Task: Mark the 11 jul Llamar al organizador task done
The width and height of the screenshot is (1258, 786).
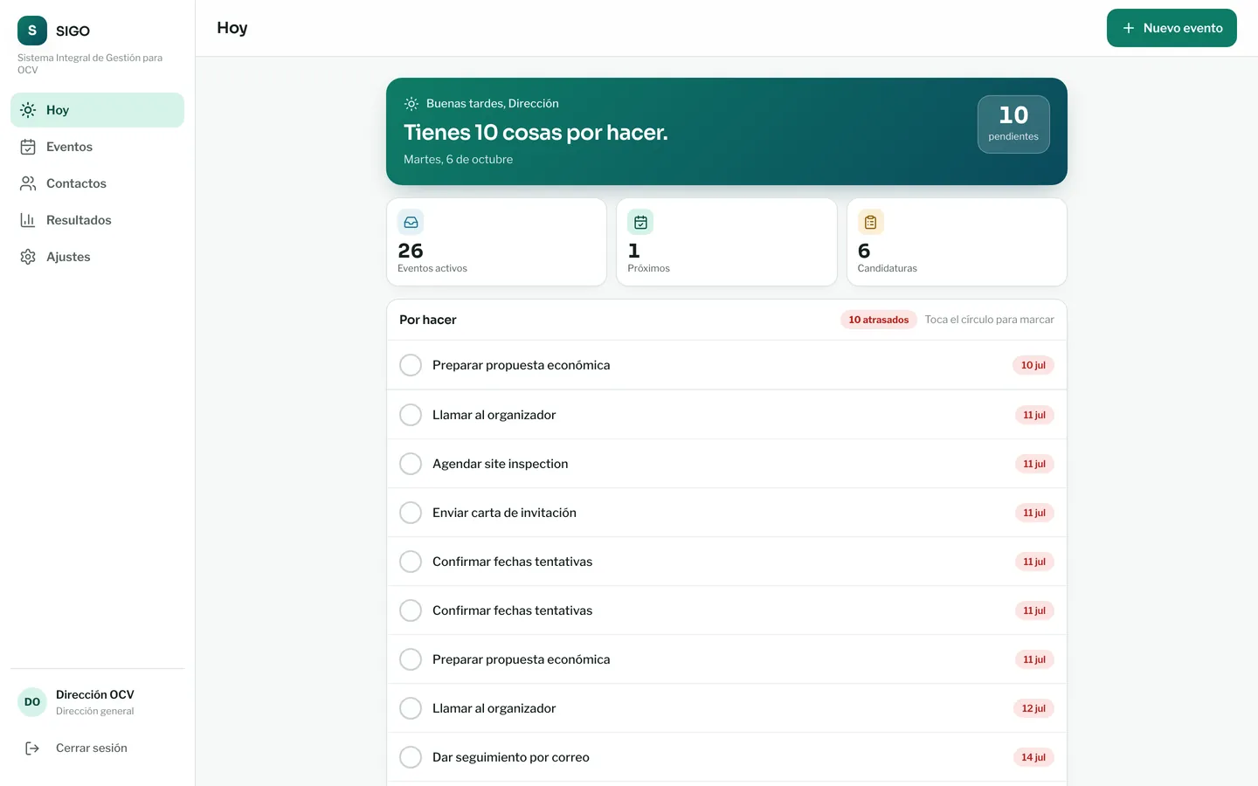Action: coord(411,415)
